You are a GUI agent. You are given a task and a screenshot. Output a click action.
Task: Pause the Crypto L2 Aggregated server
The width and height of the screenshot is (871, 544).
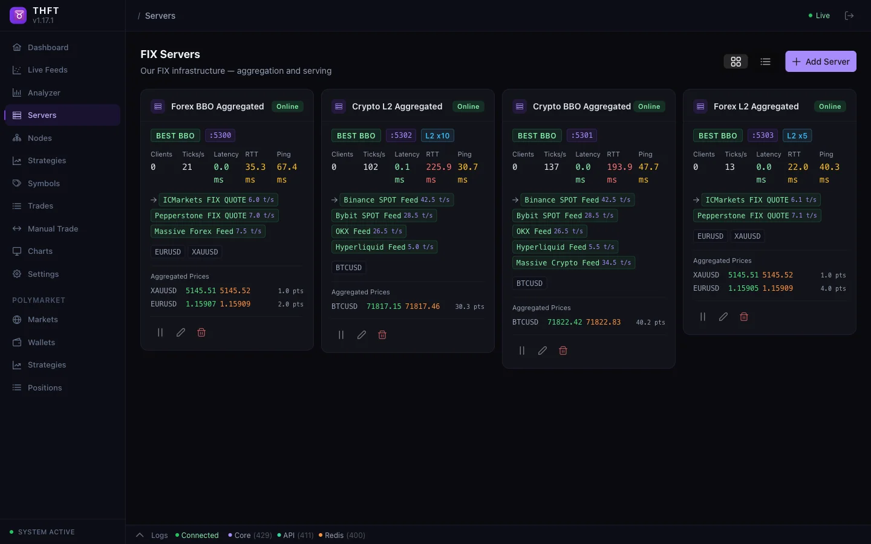click(x=341, y=335)
